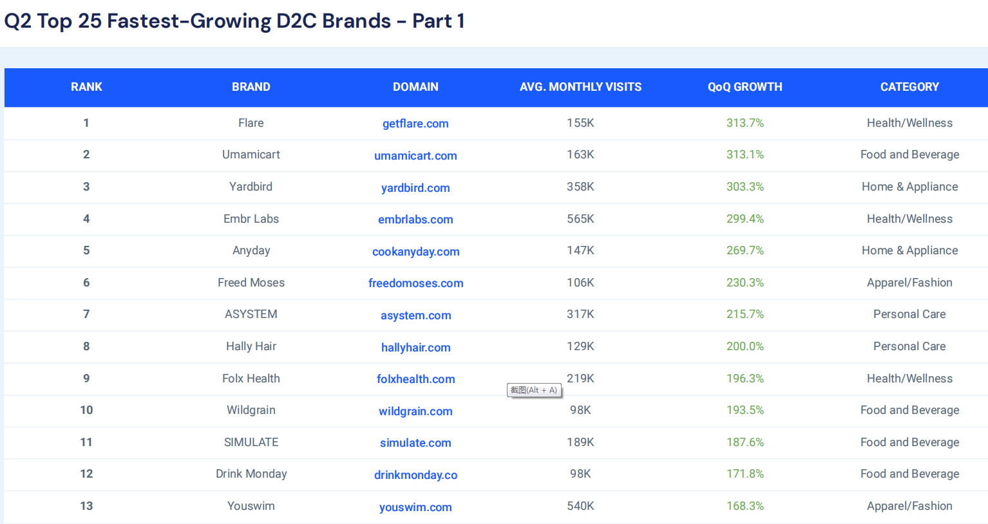The image size is (988, 524).
Task: Open the drinkmonday.co link
Action: [415, 475]
